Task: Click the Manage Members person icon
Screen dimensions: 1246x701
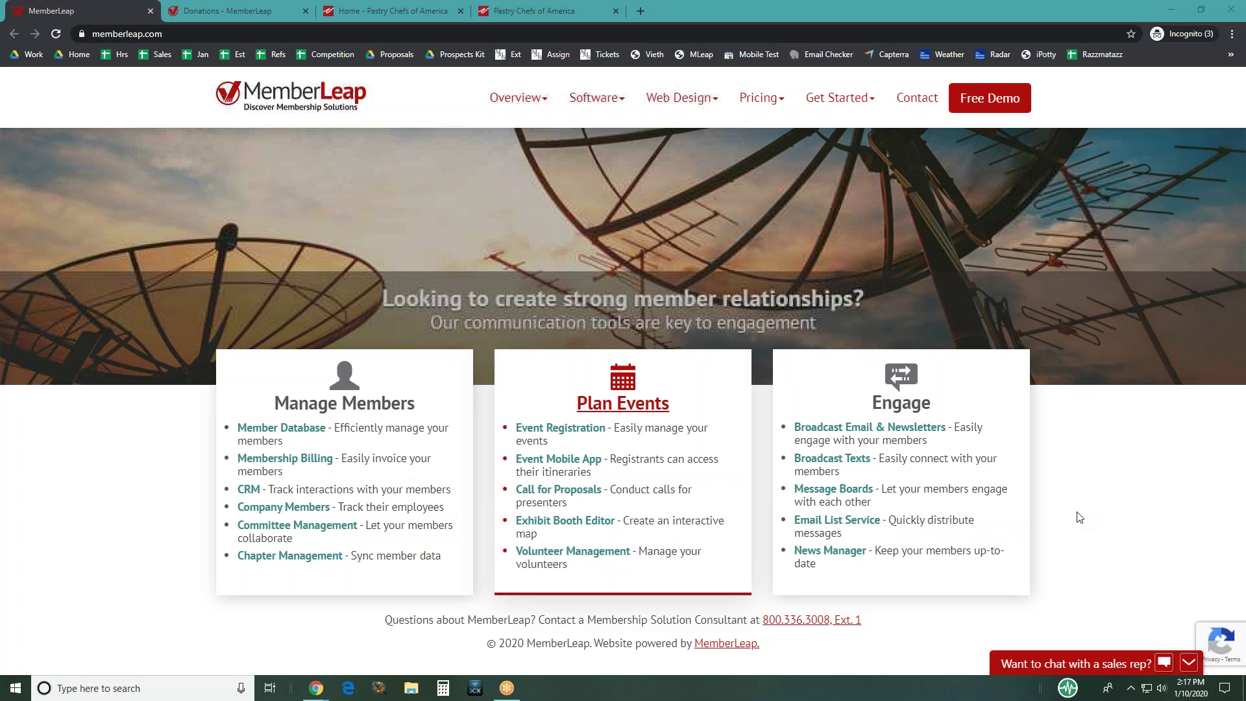Action: (x=344, y=375)
